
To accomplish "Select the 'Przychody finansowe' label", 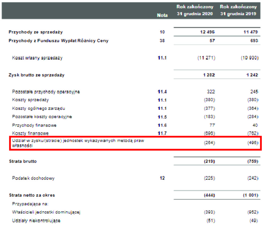I will pyautogui.click(x=34, y=125).
